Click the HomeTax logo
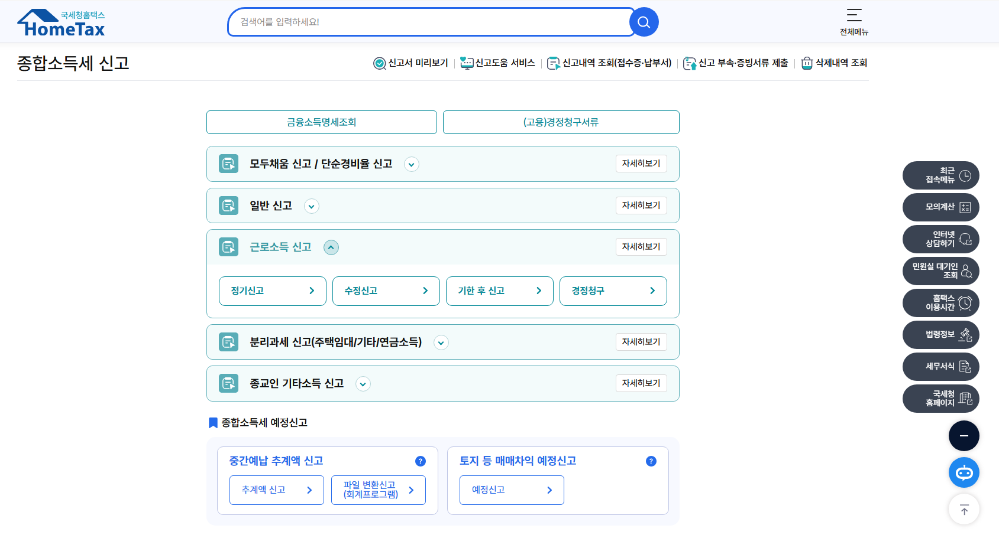Viewport: 999px width, 548px height. click(x=61, y=23)
